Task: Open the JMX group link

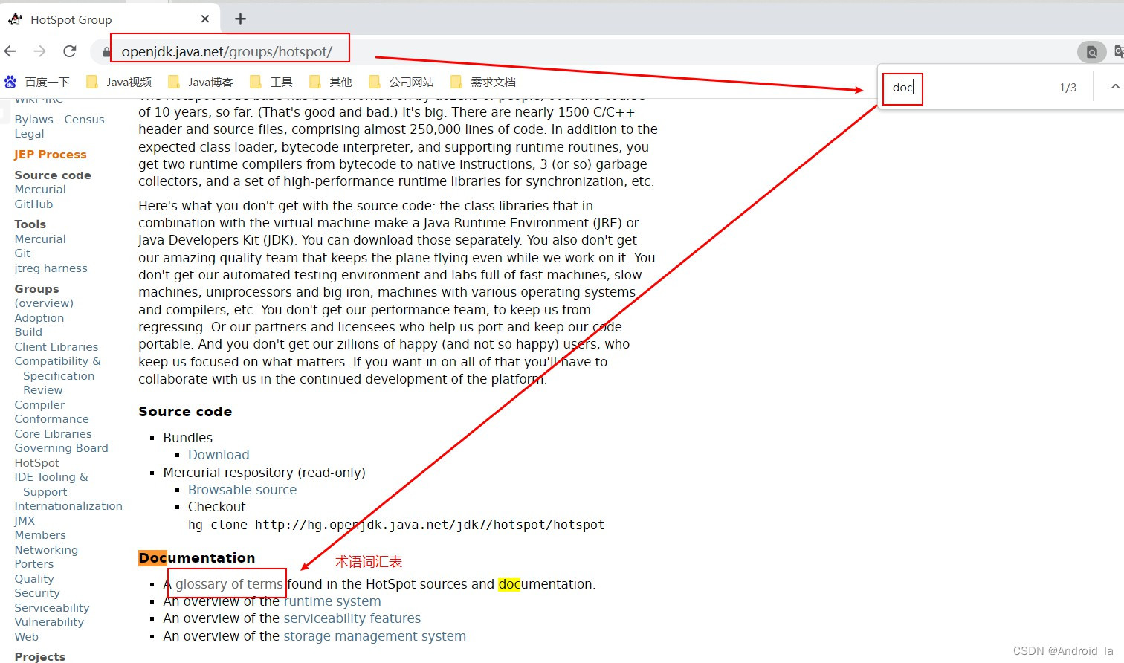Action: [25, 521]
